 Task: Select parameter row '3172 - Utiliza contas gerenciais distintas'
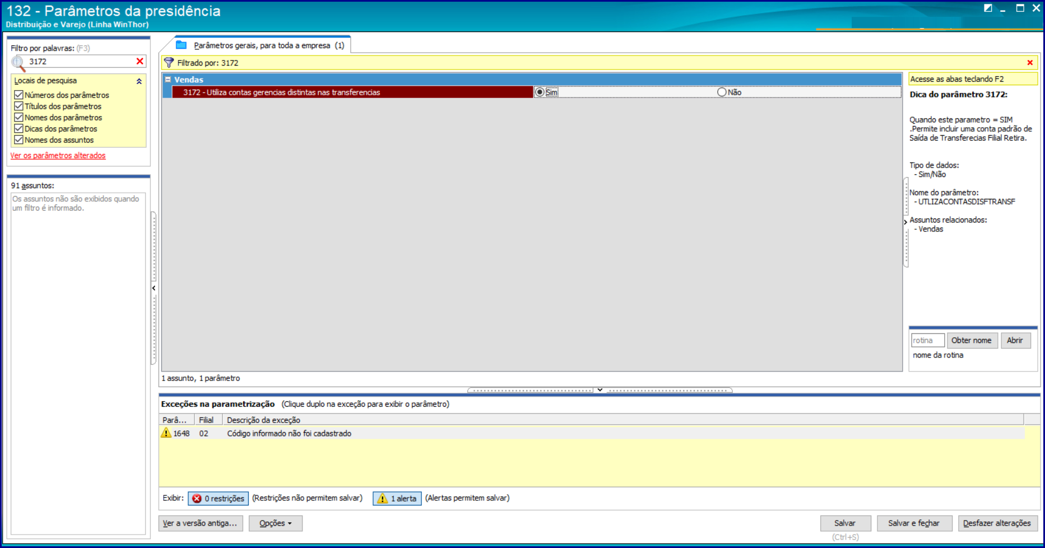pos(352,92)
